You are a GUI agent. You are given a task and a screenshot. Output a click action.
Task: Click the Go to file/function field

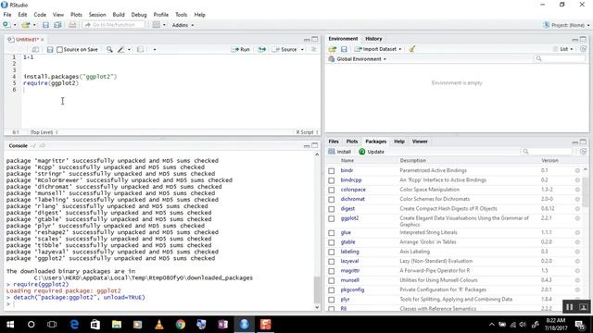coord(113,25)
